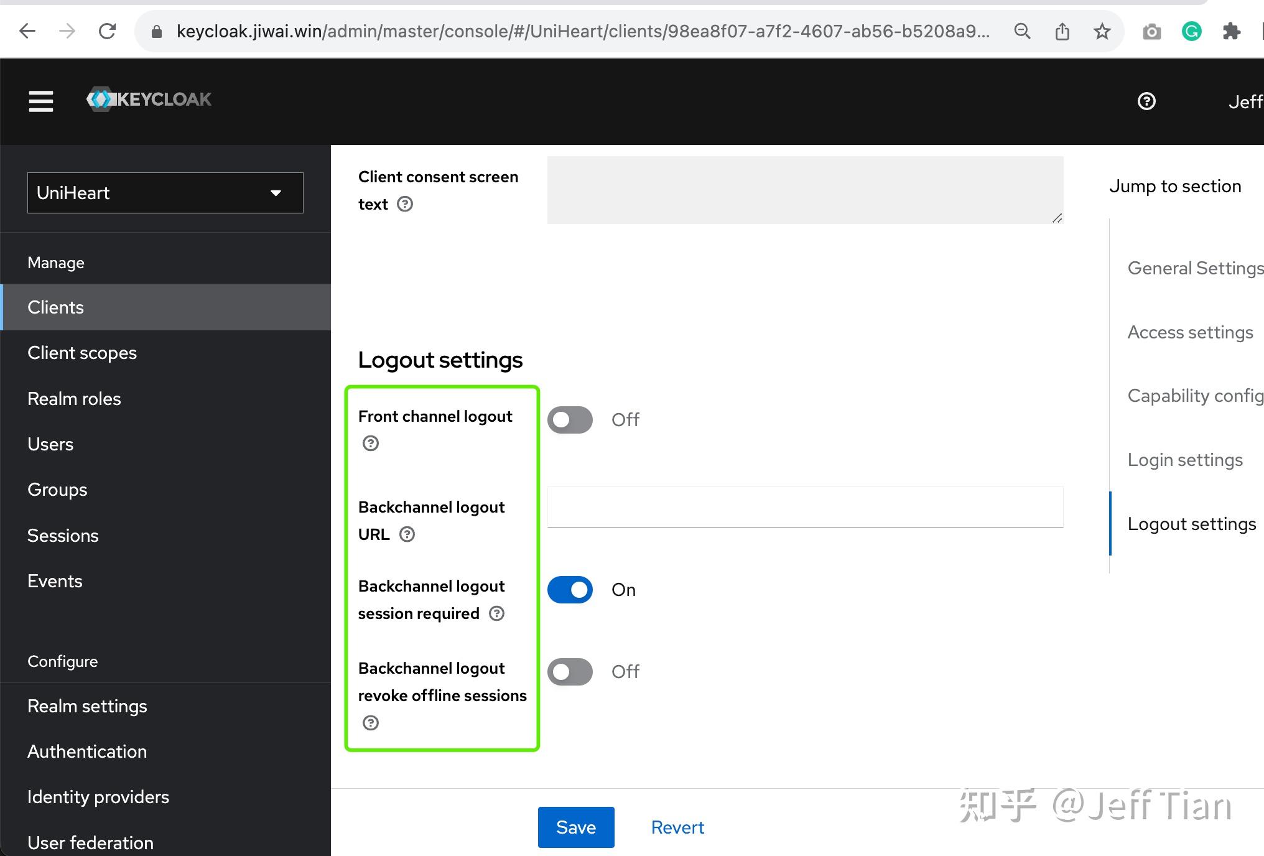
Task: Enable Backchannel logout revoke offline sessions
Action: [x=570, y=672]
